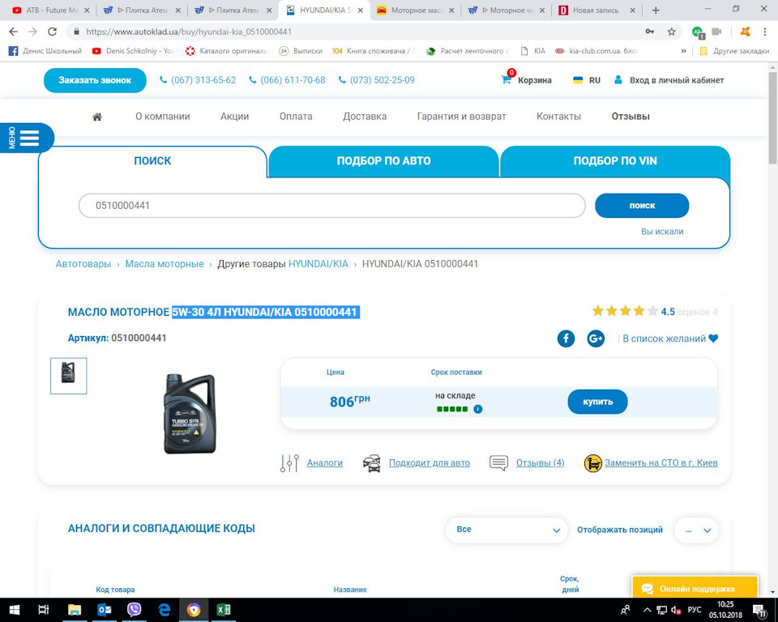Switch to ПОДБОР ПО VIN tab
The width and height of the screenshot is (778, 622).
(x=615, y=160)
